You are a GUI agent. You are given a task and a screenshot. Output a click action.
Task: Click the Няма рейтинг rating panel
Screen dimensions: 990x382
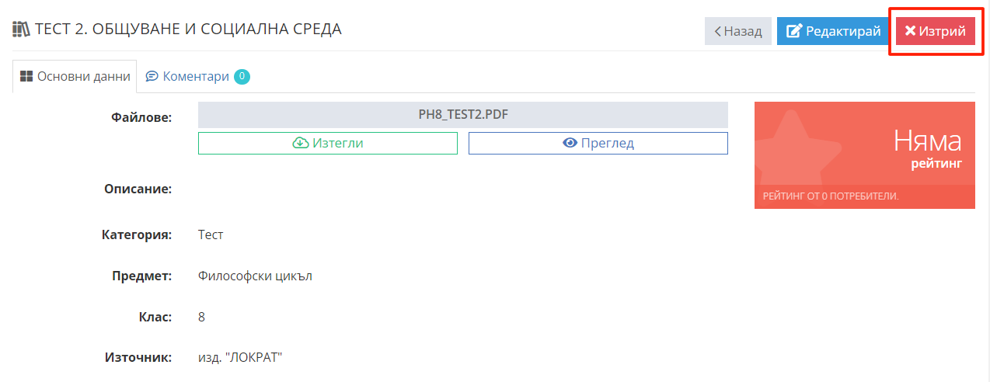point(865,155)
